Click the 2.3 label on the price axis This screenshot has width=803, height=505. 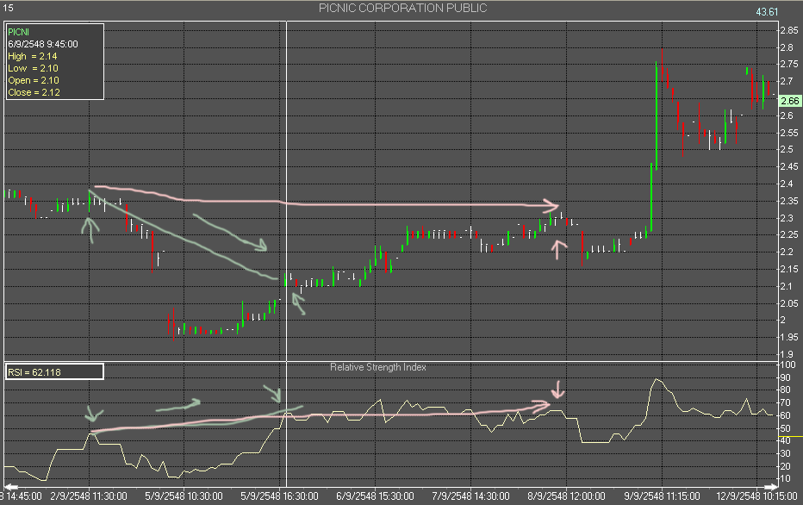(x=787, y=218)
